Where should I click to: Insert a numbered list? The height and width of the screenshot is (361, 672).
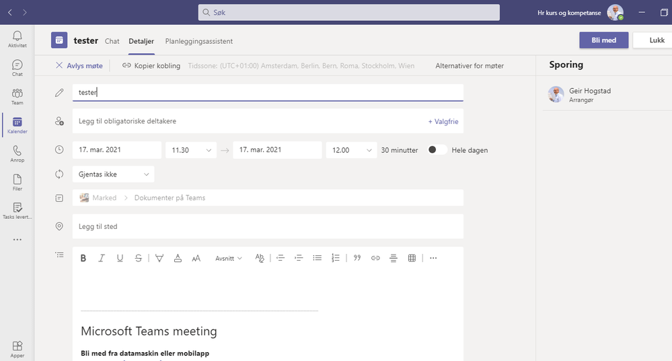[336, 258]
